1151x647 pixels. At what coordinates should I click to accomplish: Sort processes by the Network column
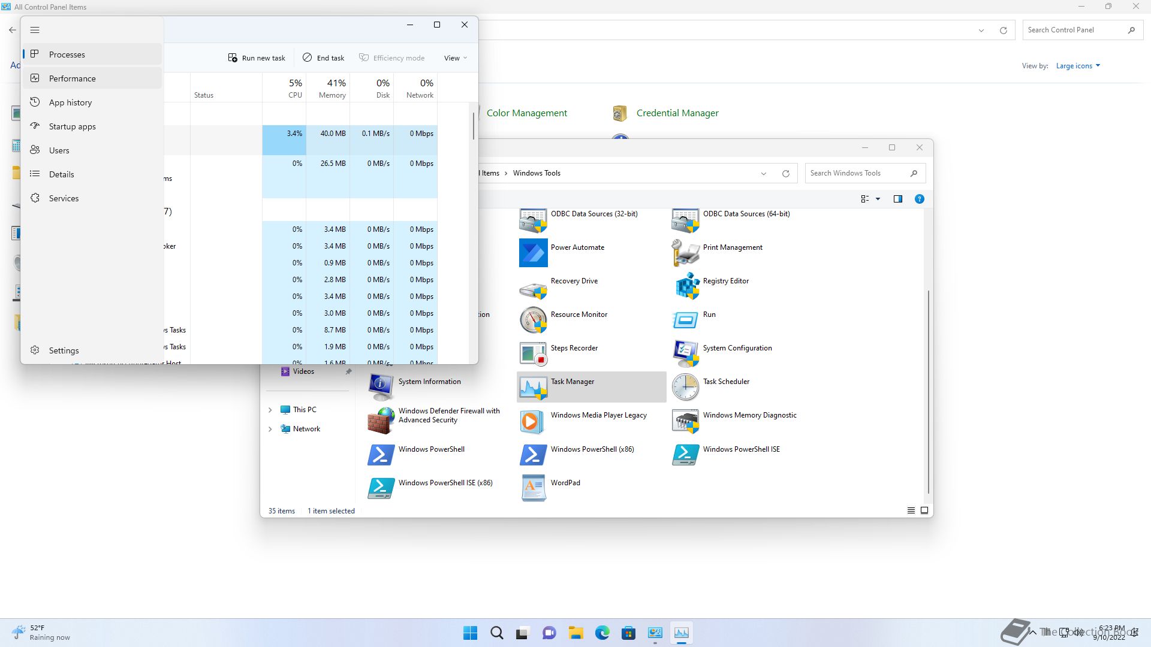415,87
